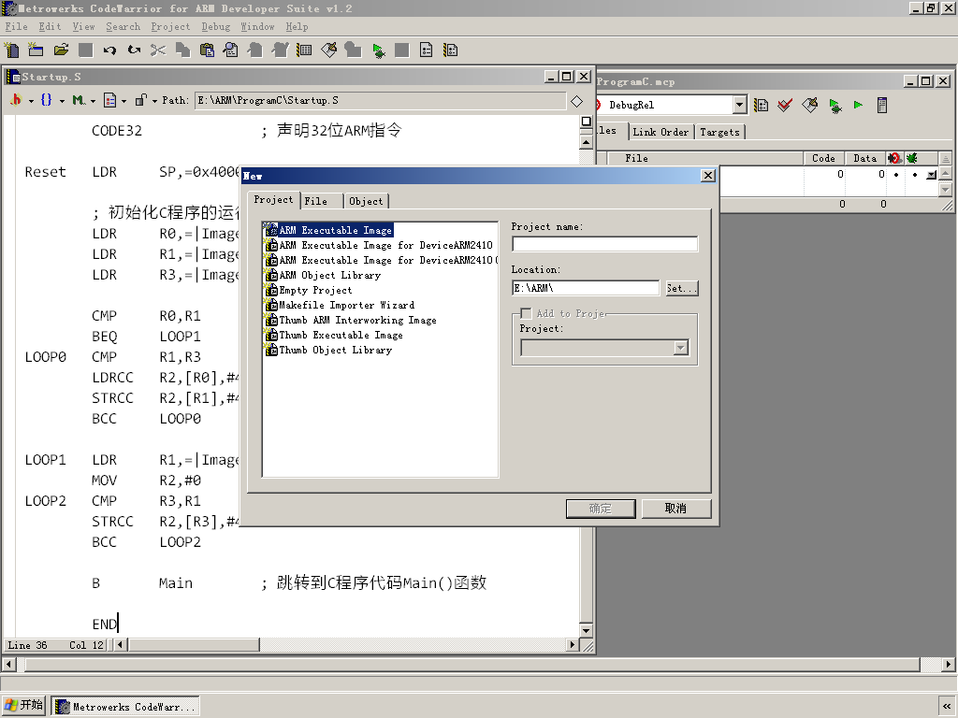Click the Project name input field
Screen dimensions: 958x718
pyautogui.click(x=605, y=244)
